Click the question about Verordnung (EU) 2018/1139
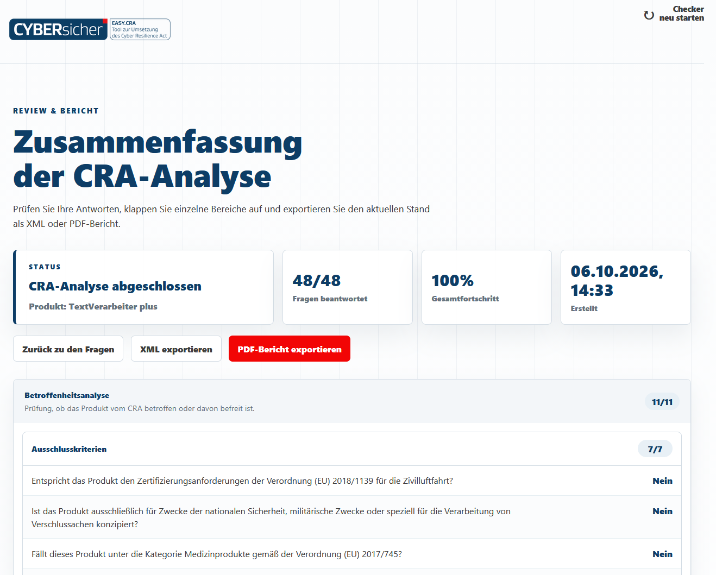 tap(242, 481)
